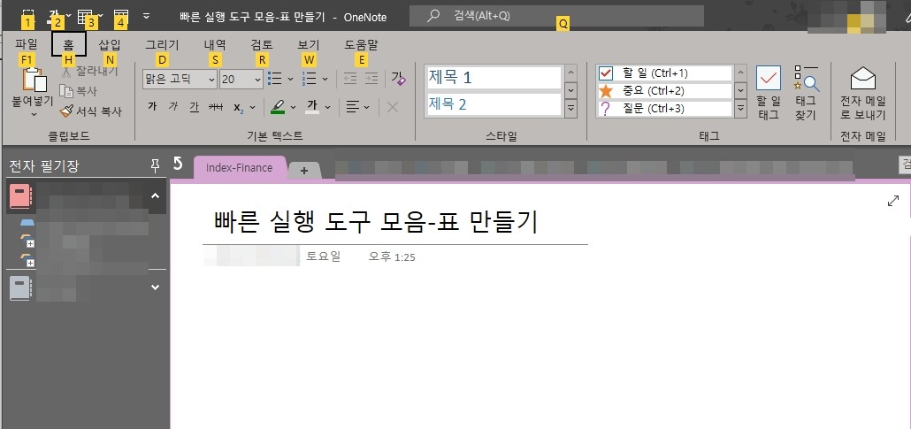Switch to the History (내역) tab
Image resolution: width=911 pixels, height=429 pixels.
215,44
